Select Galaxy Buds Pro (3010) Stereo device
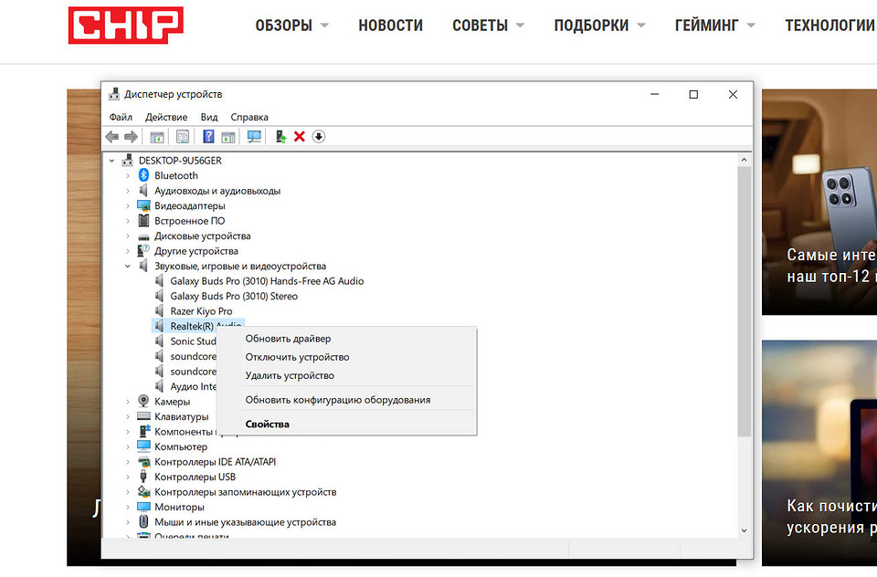This screenshot has width=877, height=577. pos(234,296)
